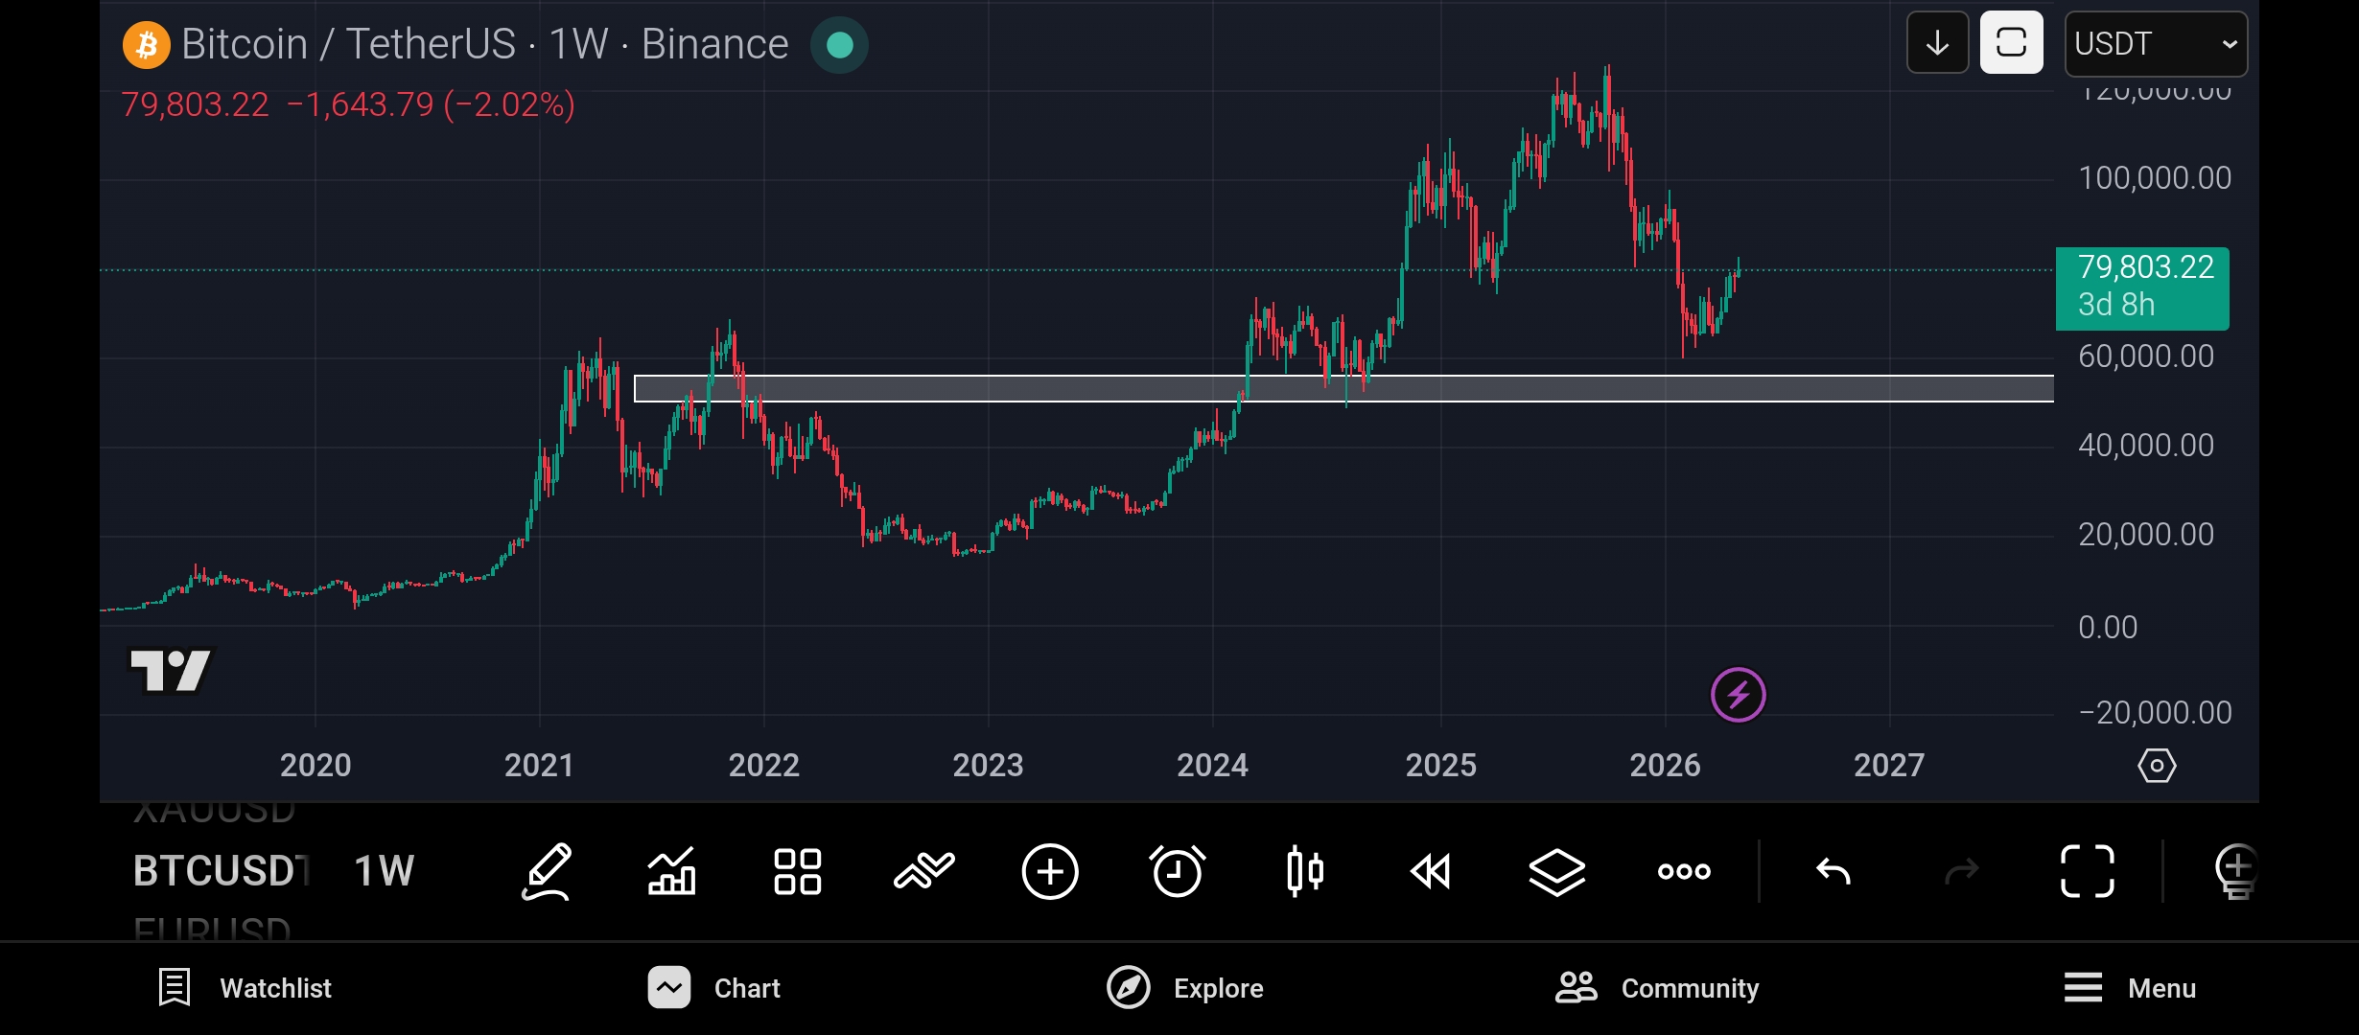
Task: Tap the lightbulb-plus publish idea icon
Action: click(2236, 872)
